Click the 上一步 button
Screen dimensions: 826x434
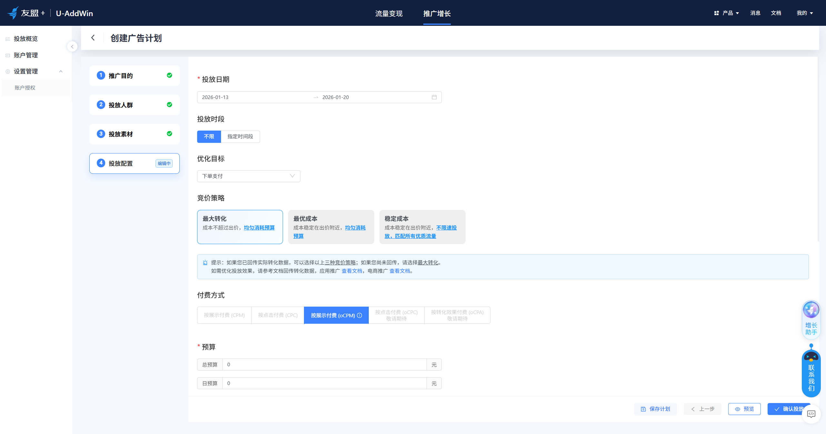click(x=702, y=409)
